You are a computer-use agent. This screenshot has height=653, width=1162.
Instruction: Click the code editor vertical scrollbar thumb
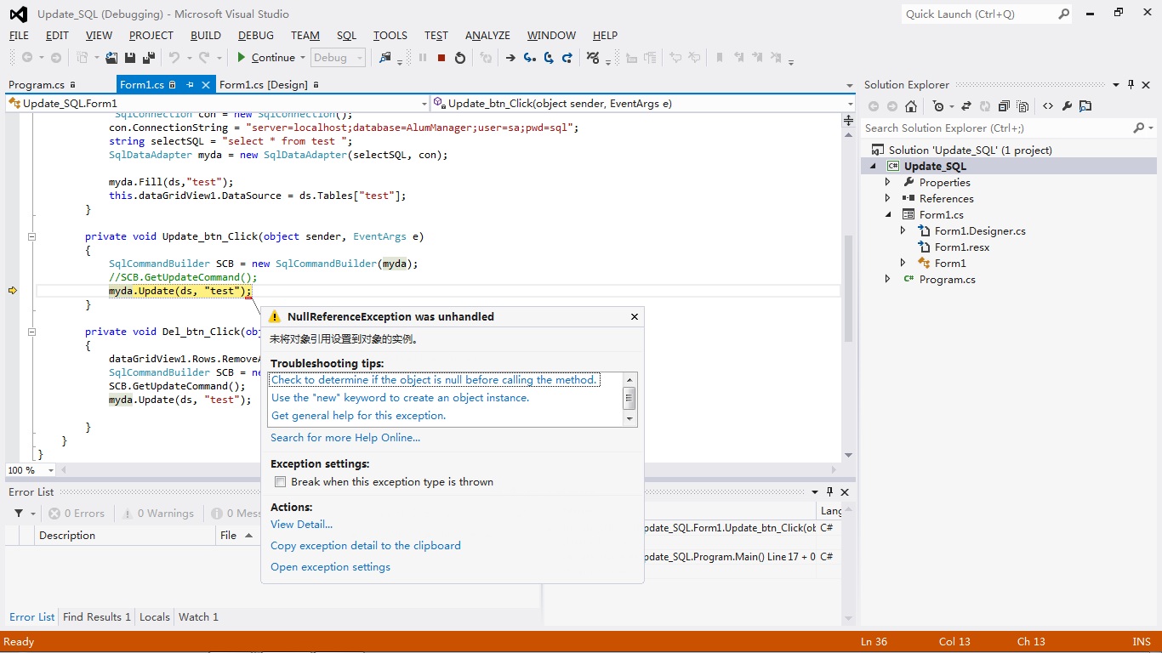tap(848, 289)
